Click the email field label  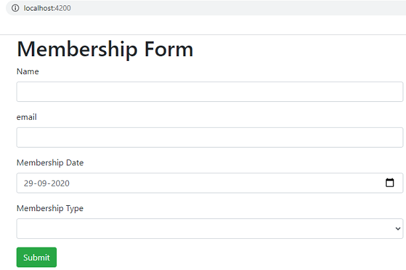(26, 117)
